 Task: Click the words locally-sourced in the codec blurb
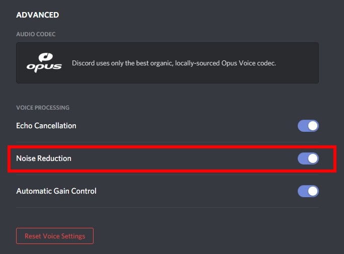coord(197,63)
